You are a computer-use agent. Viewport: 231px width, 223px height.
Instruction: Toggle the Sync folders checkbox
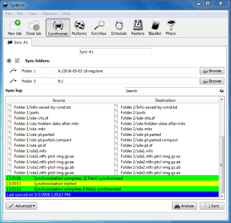coord(17,61)
